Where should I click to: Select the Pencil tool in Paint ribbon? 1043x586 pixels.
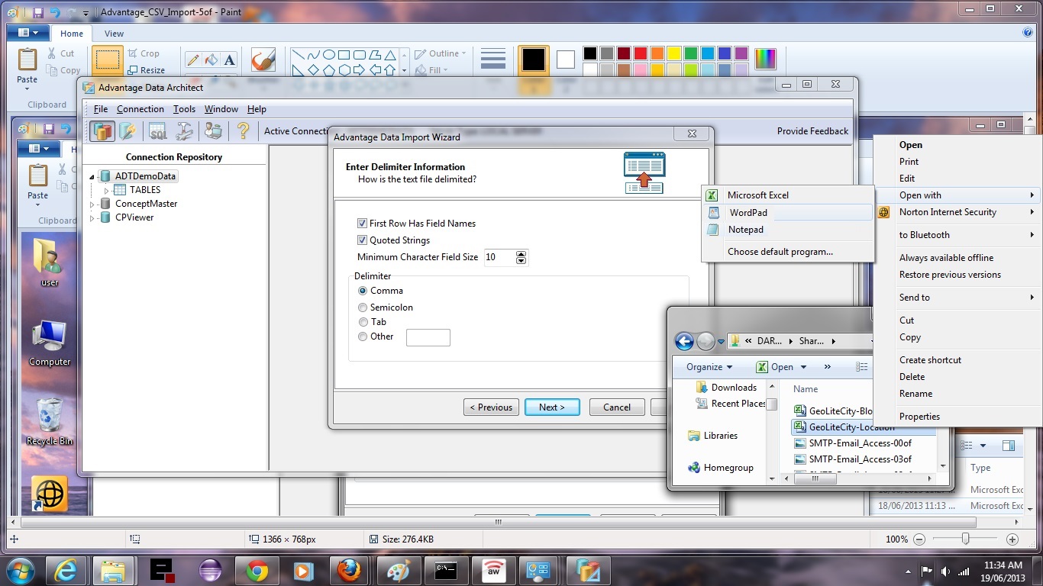[x=193, y=60]
